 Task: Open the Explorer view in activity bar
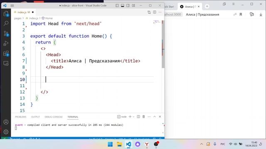pos(6,14)
